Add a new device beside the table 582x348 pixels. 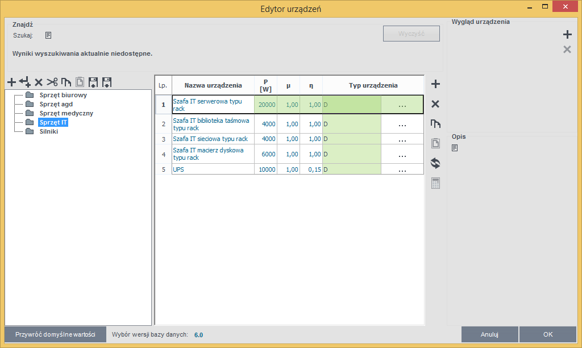435,84
